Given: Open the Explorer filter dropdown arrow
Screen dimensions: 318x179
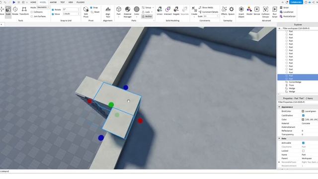Looking at the screenshot, I should pos(280,28).
